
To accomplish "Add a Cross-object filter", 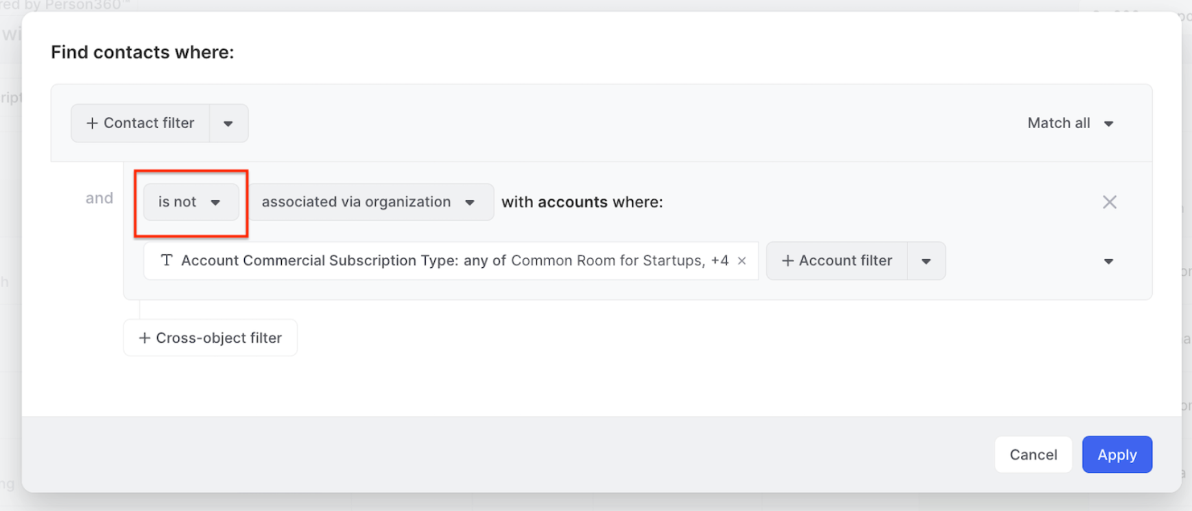I will click(x=211, y=338).
